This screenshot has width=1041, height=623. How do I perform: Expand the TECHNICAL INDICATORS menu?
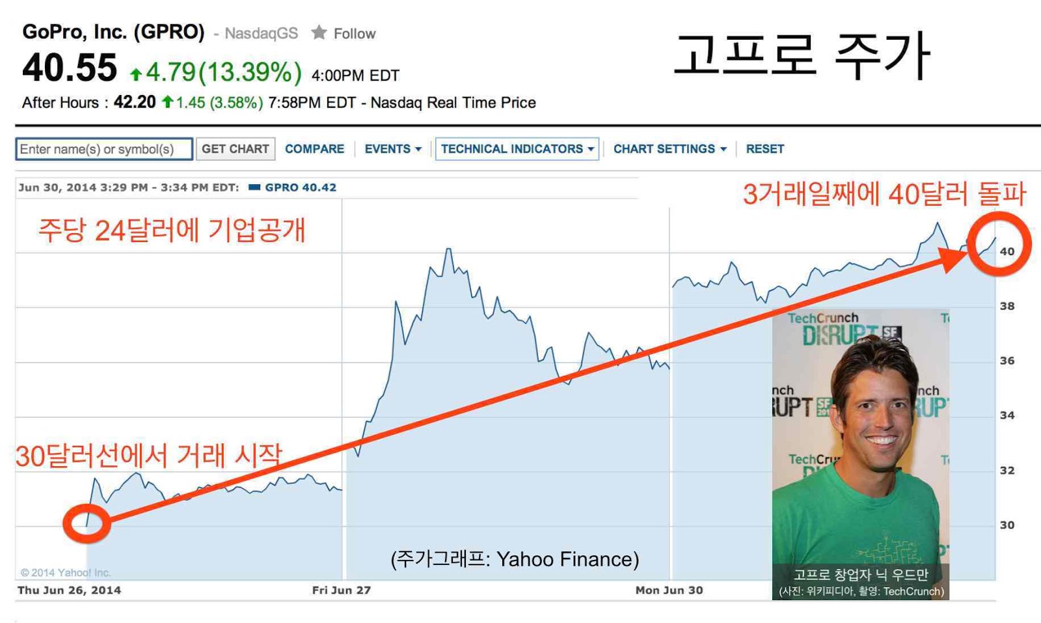517,149
